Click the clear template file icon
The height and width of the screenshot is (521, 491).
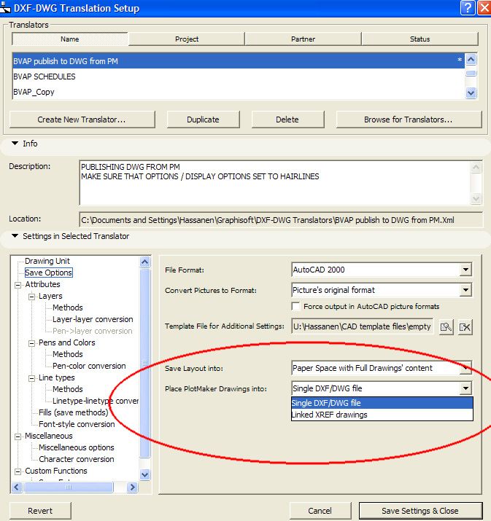click(465, 327)
